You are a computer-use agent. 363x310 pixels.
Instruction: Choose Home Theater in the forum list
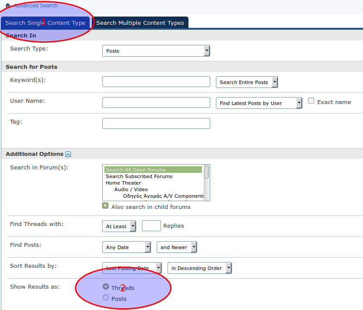pos(123,183)
